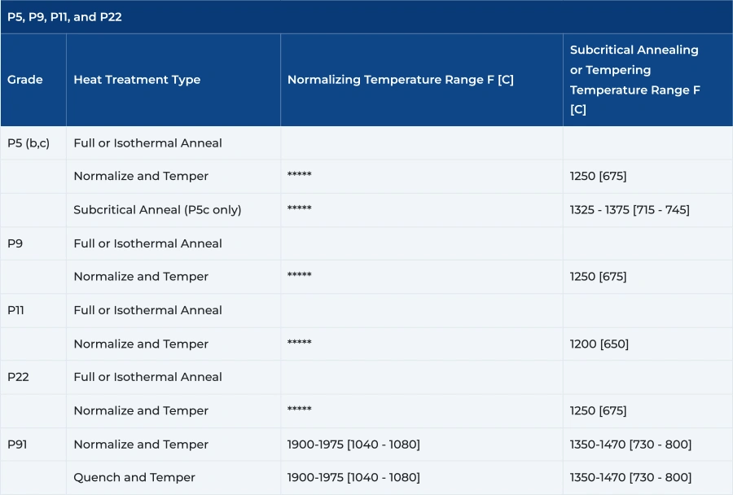733x495 pixels.
Task: Click the 'Quench and Temper' cell for P91
Action: coord(134,477)
